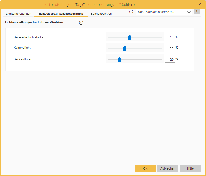Expand the Tag (Innenbeleuchtung an) dropdown
The image size is (206, 176).
tap(189, 12)
